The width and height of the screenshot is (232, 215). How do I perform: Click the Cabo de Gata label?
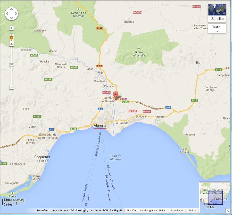pyautogui.click(x=185, y=150)
